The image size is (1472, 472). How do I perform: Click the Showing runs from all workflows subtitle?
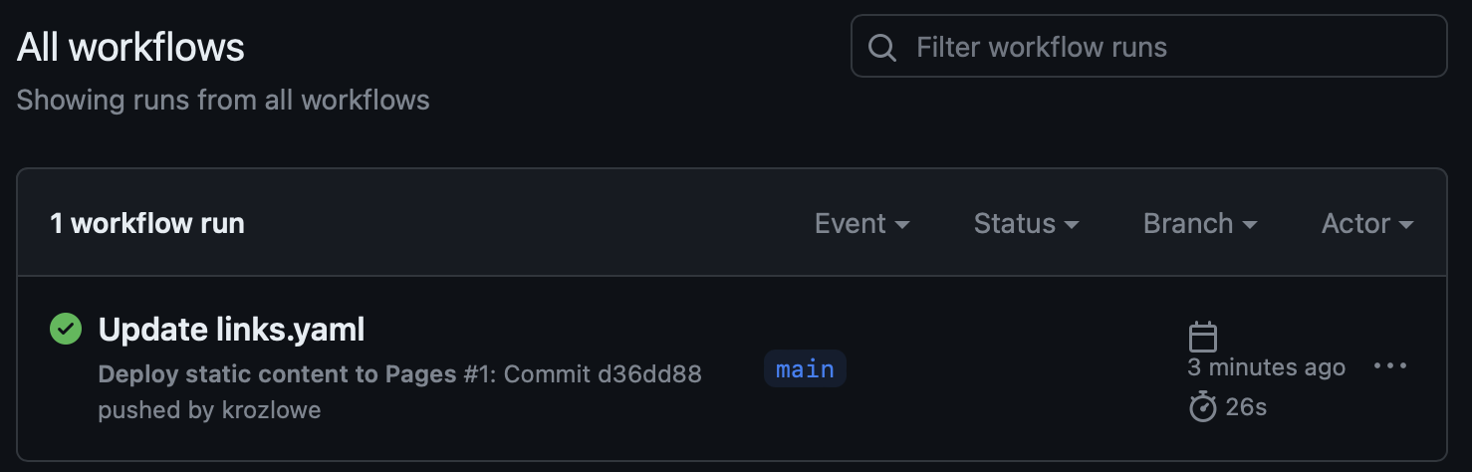coord(223,101)
